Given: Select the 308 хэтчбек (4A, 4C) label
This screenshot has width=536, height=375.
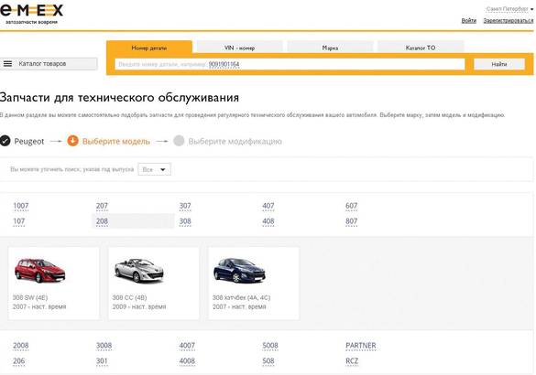Looking at the screenshot, I should [241, 297].
